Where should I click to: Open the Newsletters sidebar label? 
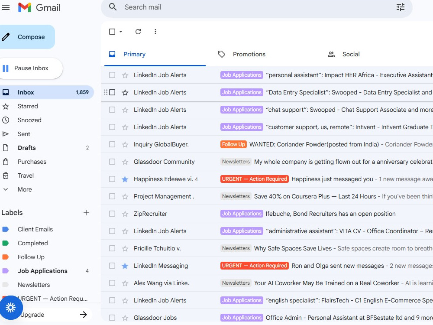[x=34, y=285]
